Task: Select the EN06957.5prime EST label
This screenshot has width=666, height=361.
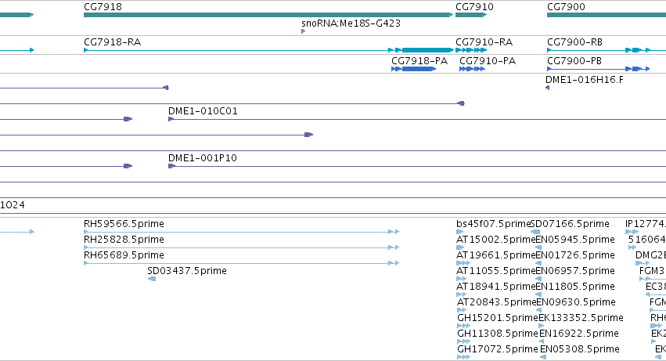Action: click(x=575, y=271)
